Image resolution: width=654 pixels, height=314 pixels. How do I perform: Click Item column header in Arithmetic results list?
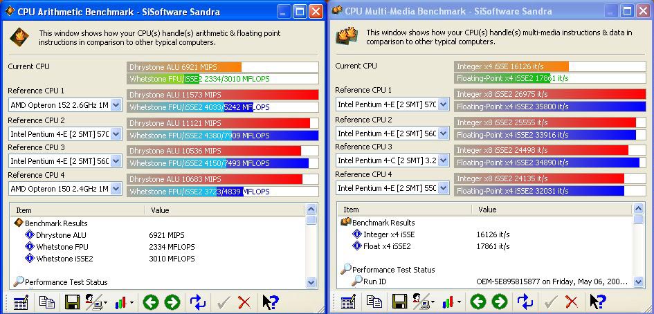(77, 210)
